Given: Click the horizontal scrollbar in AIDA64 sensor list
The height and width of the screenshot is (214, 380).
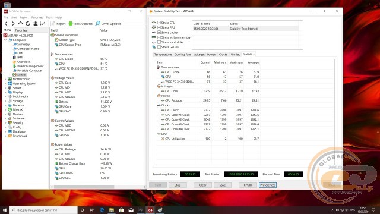Looking at the screenshot, I should (x=84, y=187).
